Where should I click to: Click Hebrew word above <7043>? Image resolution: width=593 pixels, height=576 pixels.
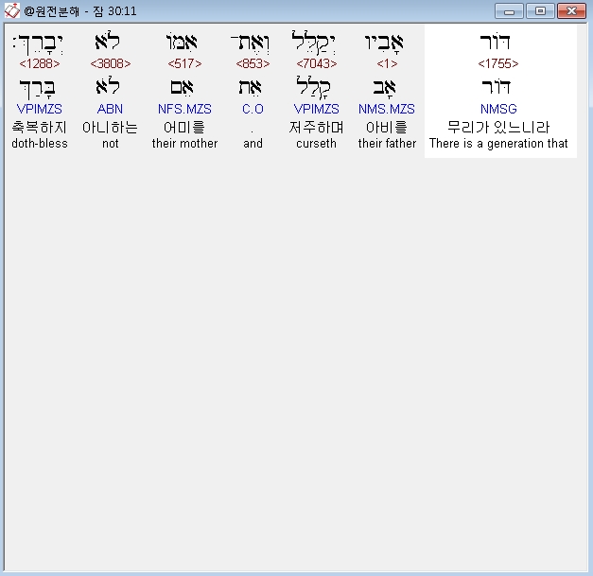(x=313, y=43)
